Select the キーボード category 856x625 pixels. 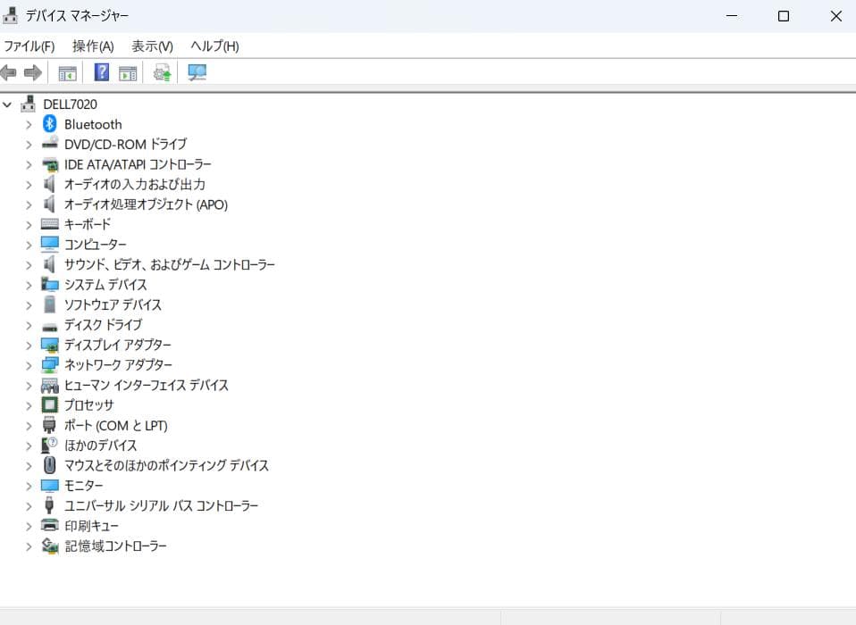[87, 224]
